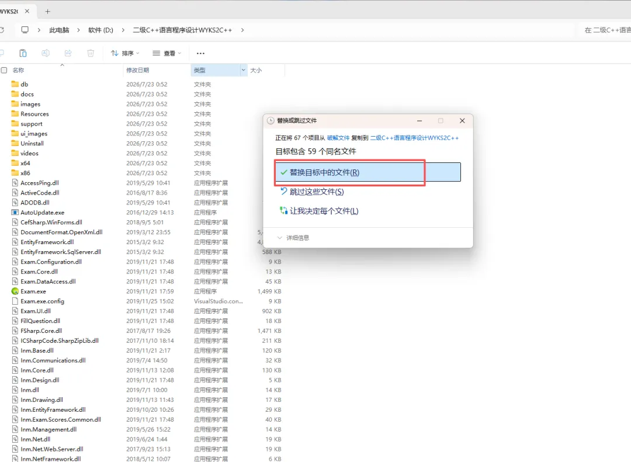Viewport: 631px width, 462px height.
Task: Click the share toolbar icon
Action: [68, 53]
